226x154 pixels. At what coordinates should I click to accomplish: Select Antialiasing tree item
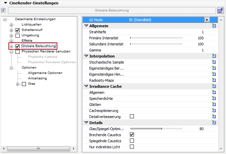point(37,78)
